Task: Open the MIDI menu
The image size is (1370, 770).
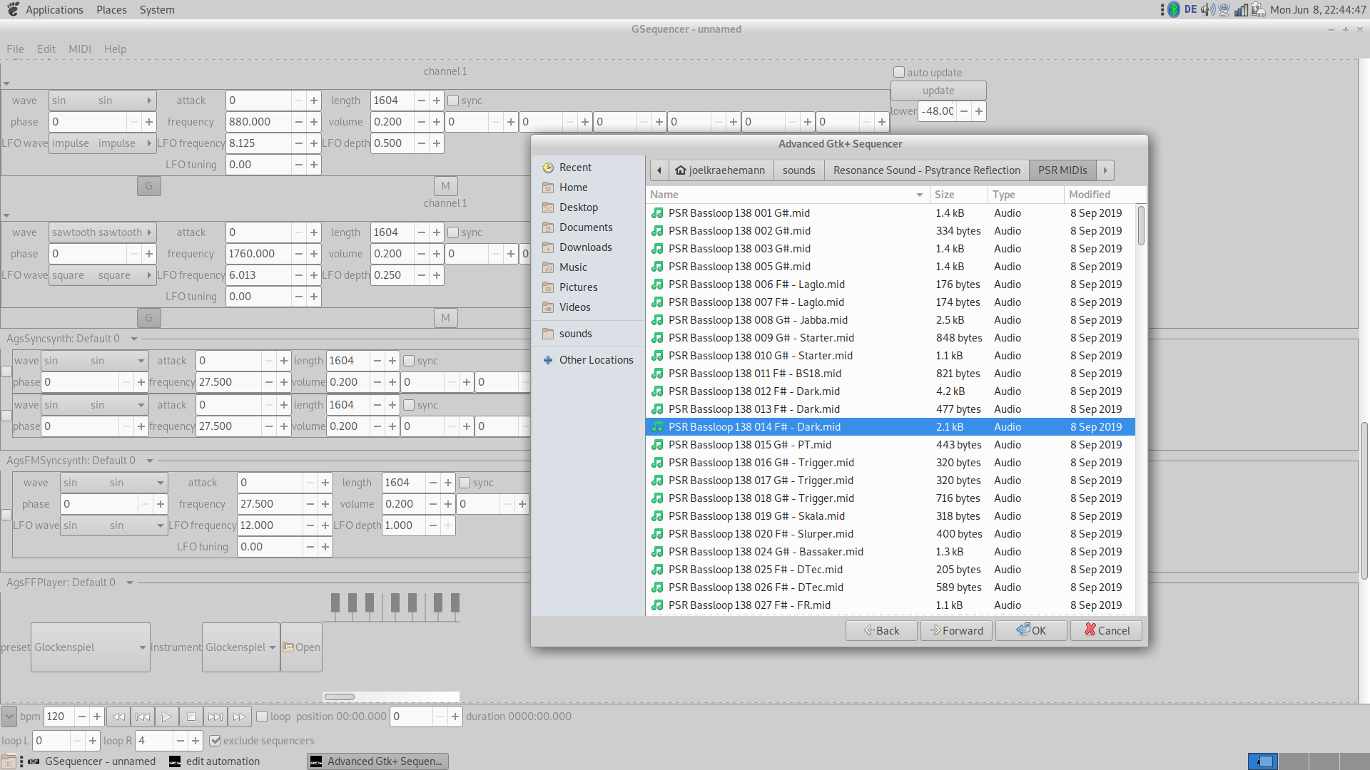Action: [x=79, y=49]
